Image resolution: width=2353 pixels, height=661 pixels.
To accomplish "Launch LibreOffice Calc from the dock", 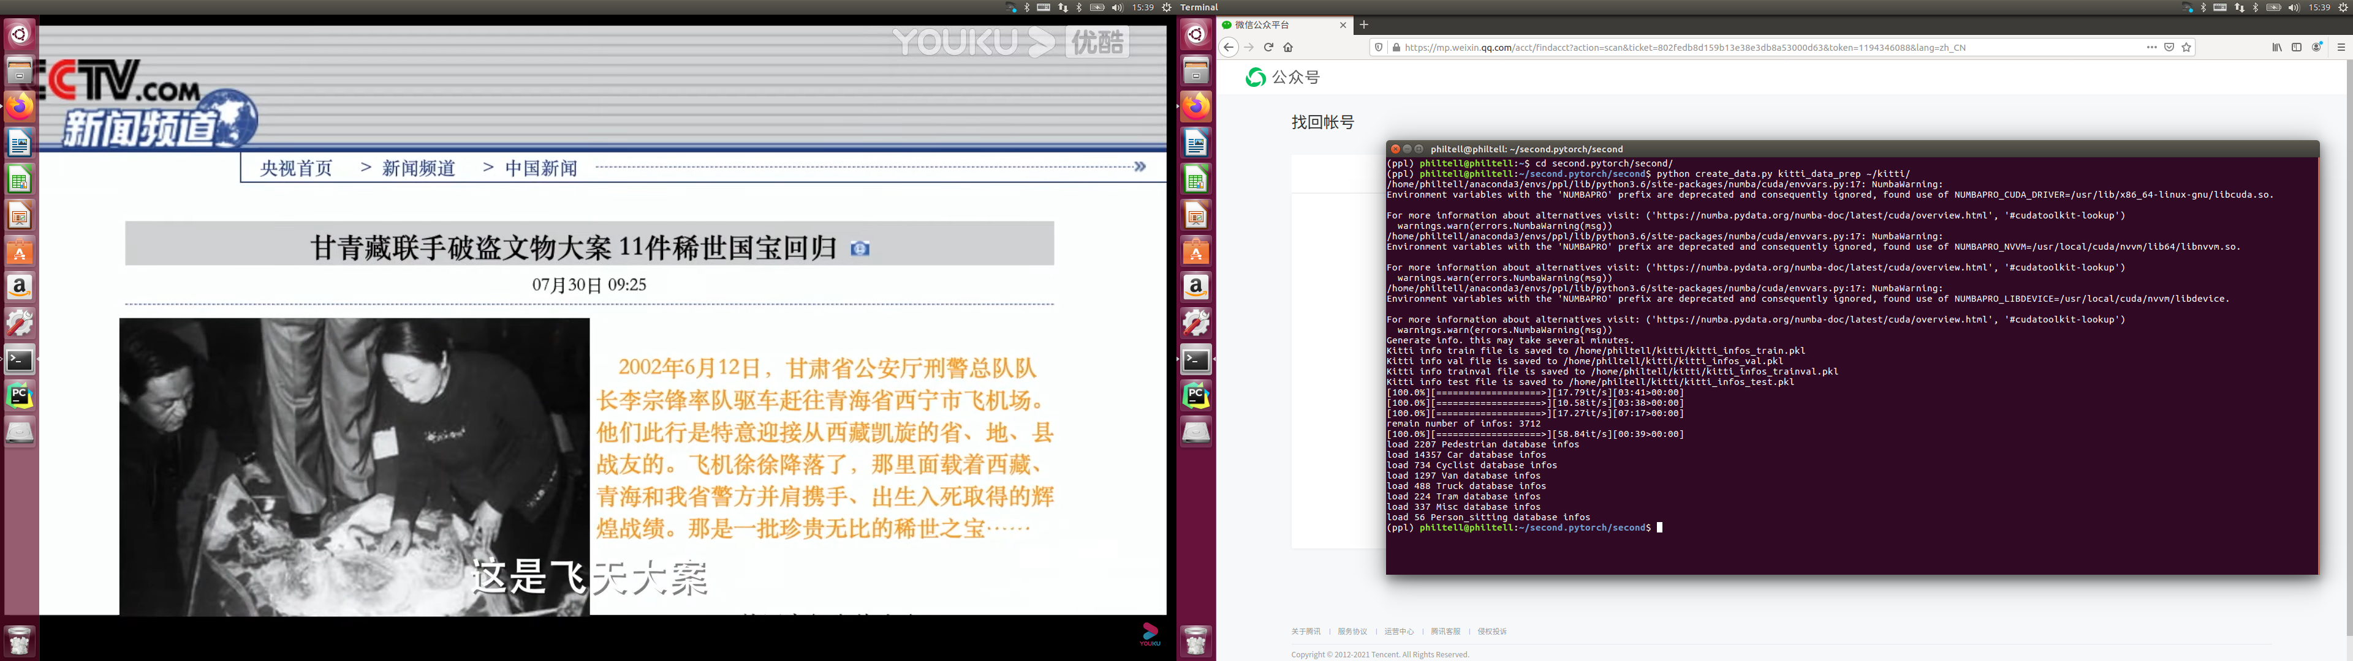I will 19,179.
